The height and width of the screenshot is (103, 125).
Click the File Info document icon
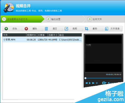[x=106, y=29]
